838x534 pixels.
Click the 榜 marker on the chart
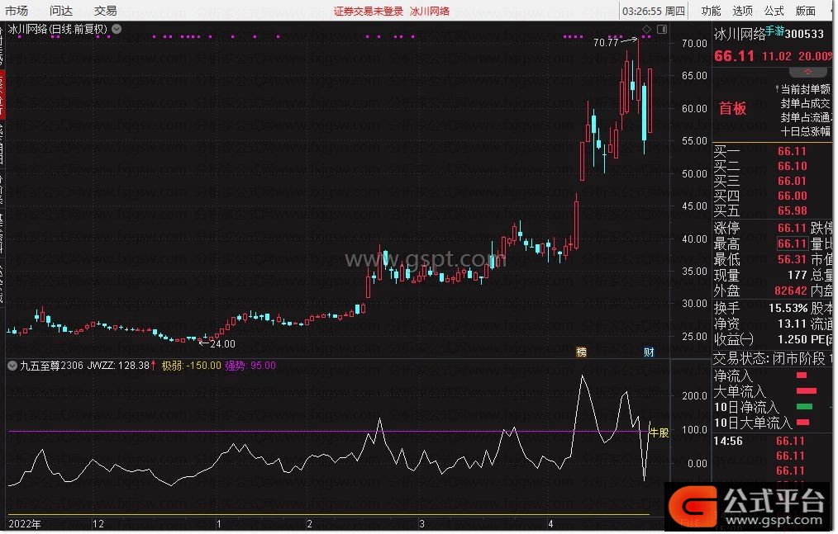[581, 352]
